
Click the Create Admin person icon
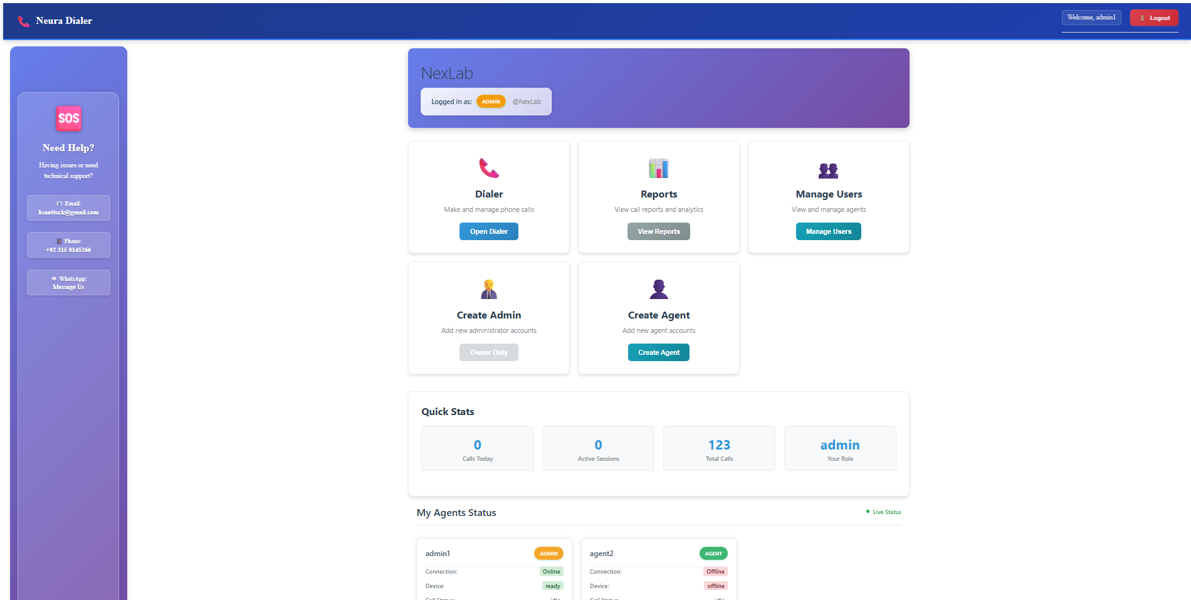[x=489, y=289]
